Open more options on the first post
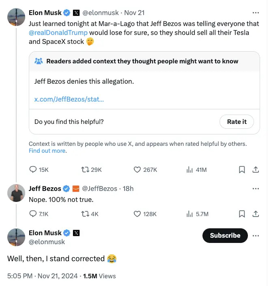 pos(255,13)
